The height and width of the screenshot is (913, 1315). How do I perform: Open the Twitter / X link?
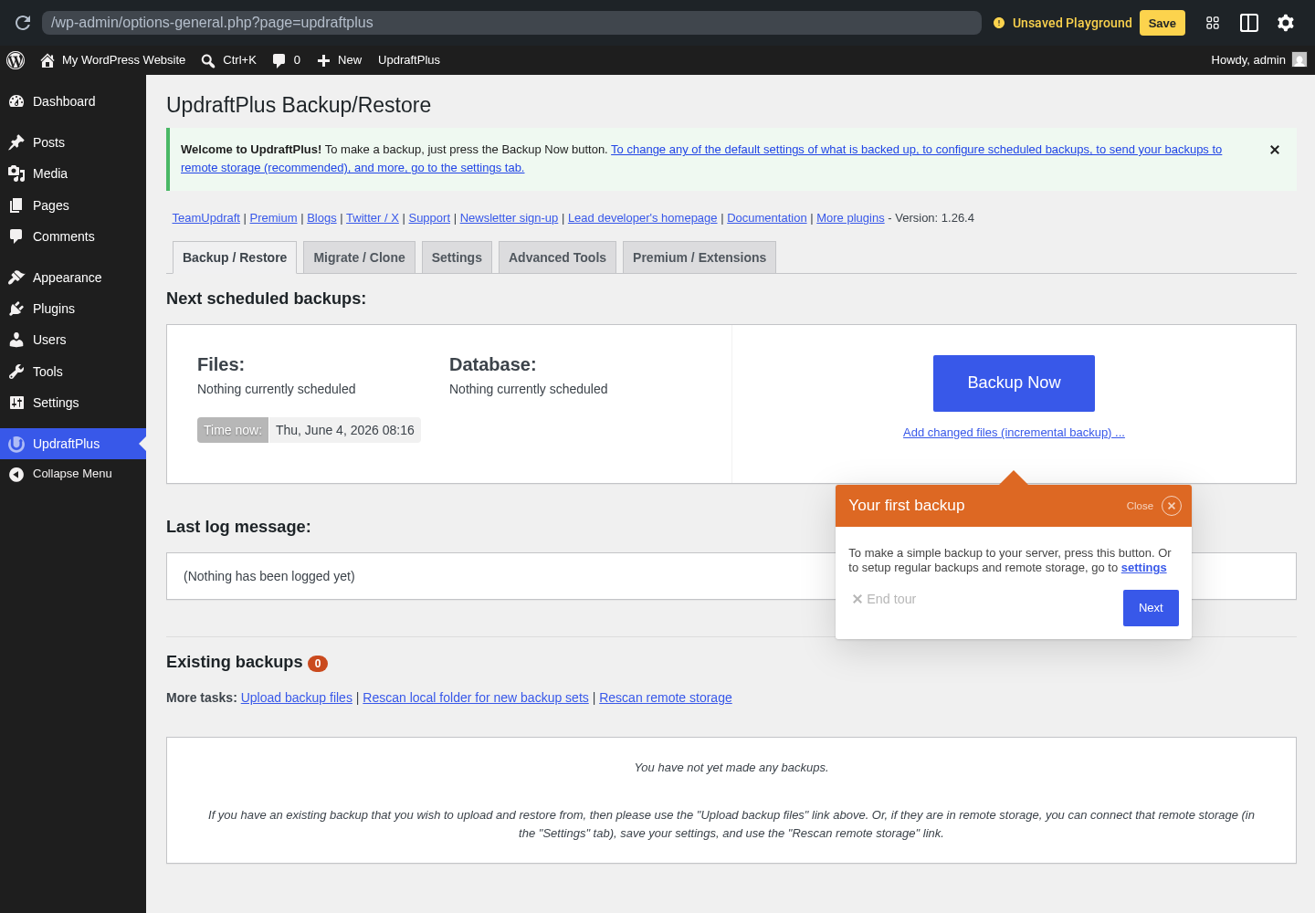tap(373, 218)
